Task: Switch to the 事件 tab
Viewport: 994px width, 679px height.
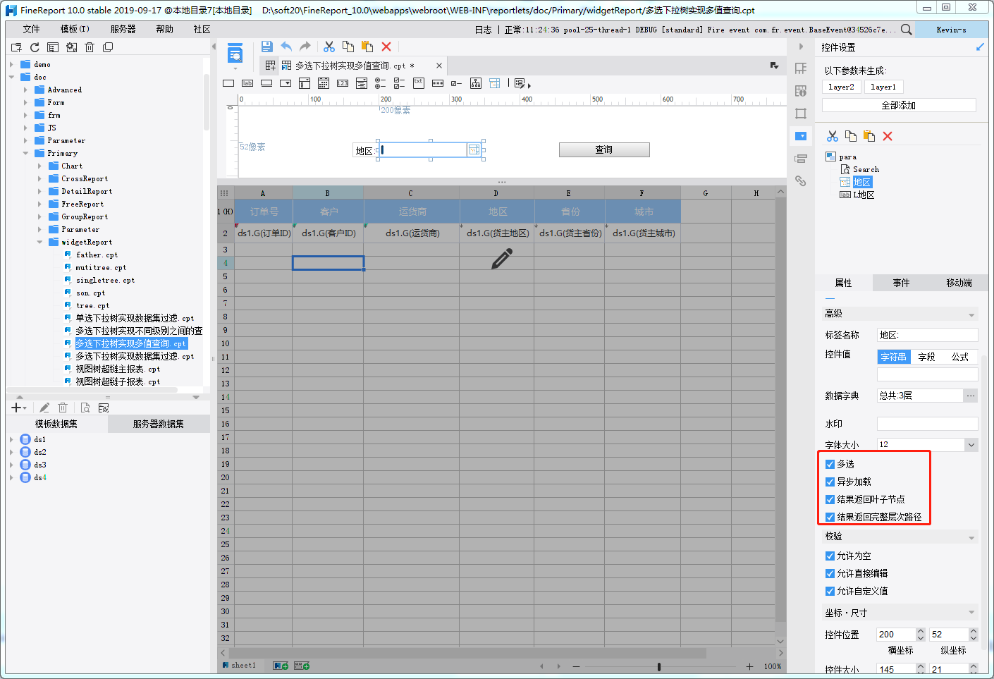Action: 901,283
